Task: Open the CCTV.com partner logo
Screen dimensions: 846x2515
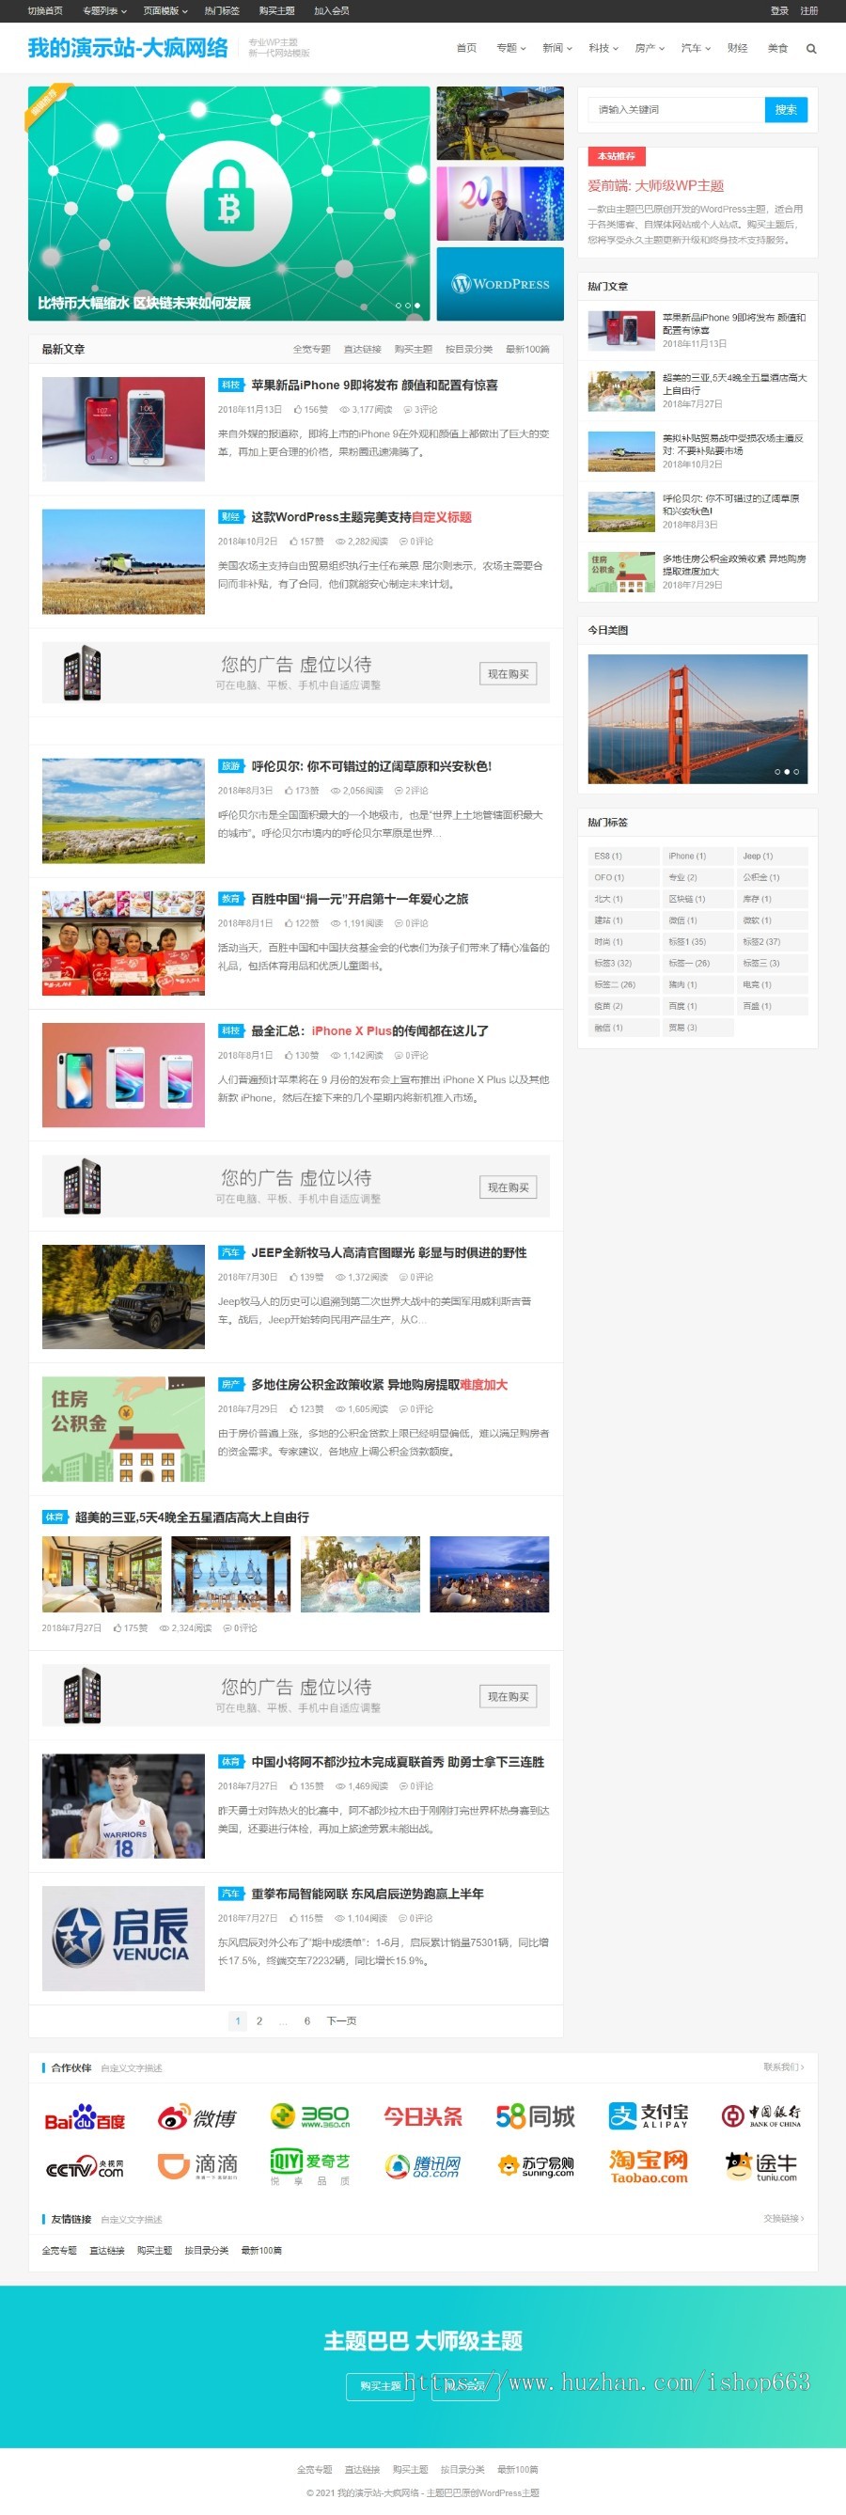Action: pos(85,2167)
